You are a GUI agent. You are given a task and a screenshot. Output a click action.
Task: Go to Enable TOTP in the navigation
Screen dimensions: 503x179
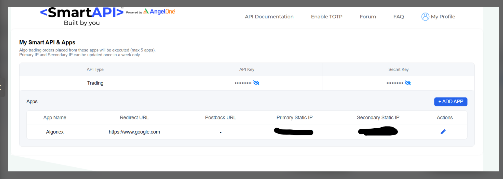[326, 17]
